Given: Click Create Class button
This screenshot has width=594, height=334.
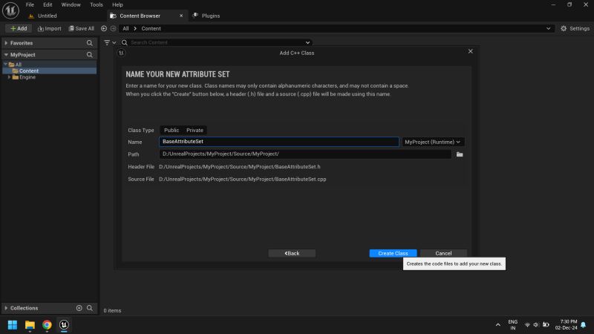Looking at the screenshot, I should tap(393, 253).
